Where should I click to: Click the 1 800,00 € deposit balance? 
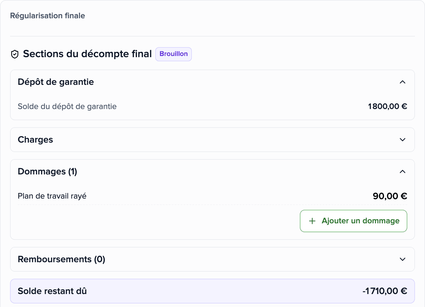coord(388,106)
